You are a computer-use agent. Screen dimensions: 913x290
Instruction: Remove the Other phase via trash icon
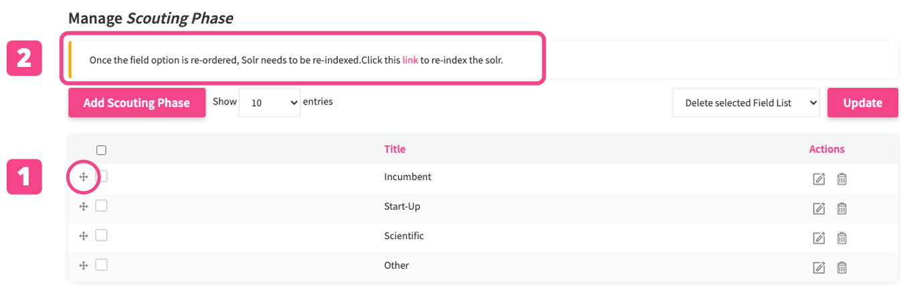(x=842, y=267)
